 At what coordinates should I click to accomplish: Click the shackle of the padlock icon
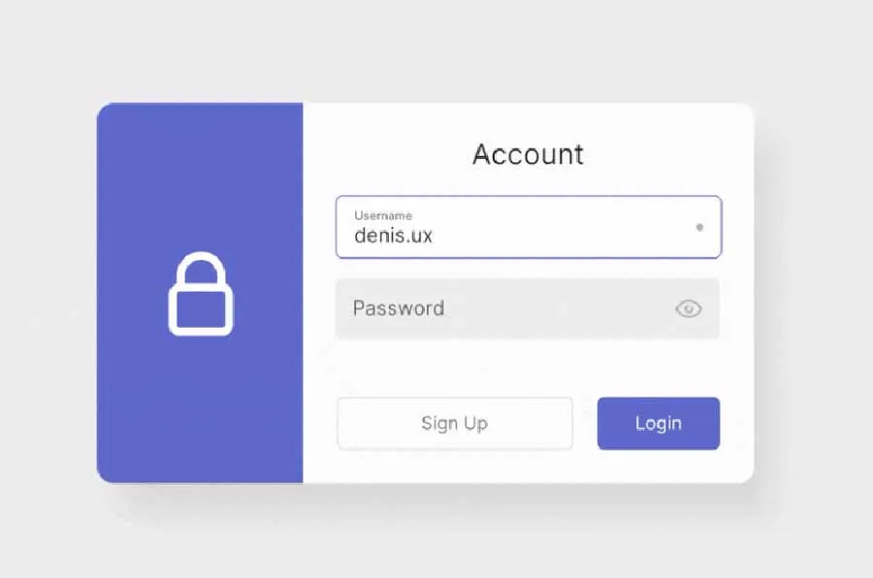pyautogui.click(x=201, y=268)
